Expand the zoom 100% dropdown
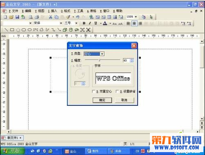Screen dimensions: 205x155 point(136,17)
